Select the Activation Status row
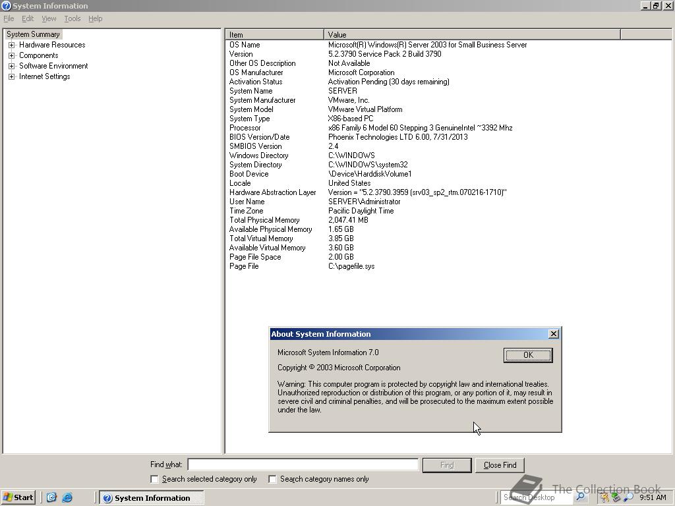This screenshot has height=506, width=675. [x=256, y=82]
